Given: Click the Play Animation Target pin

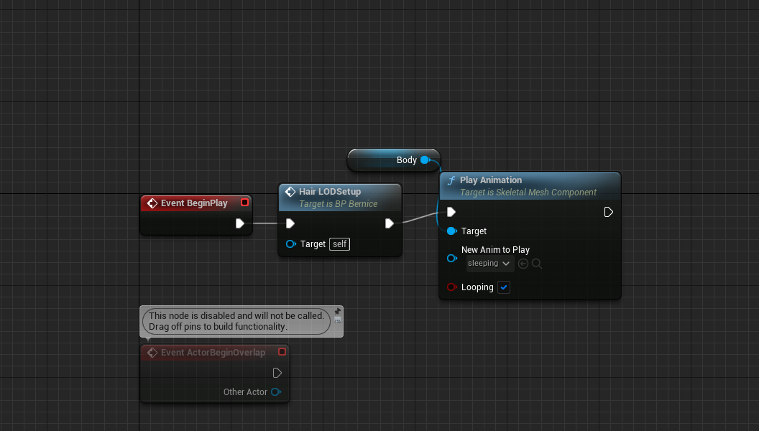Looking at the screenshot, I should pos(451,231).
